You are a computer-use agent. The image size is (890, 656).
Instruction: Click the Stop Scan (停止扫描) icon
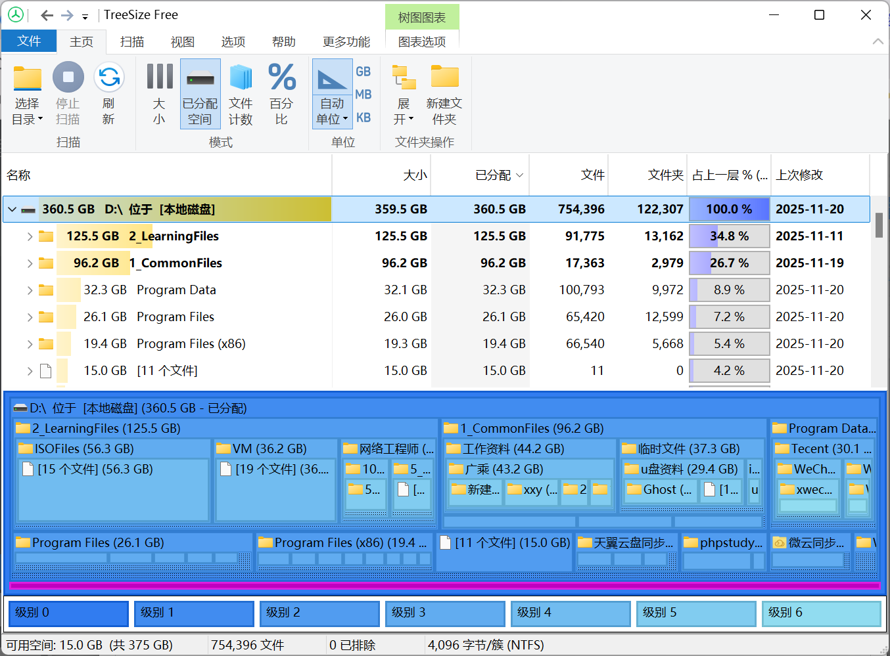[68, 79]
